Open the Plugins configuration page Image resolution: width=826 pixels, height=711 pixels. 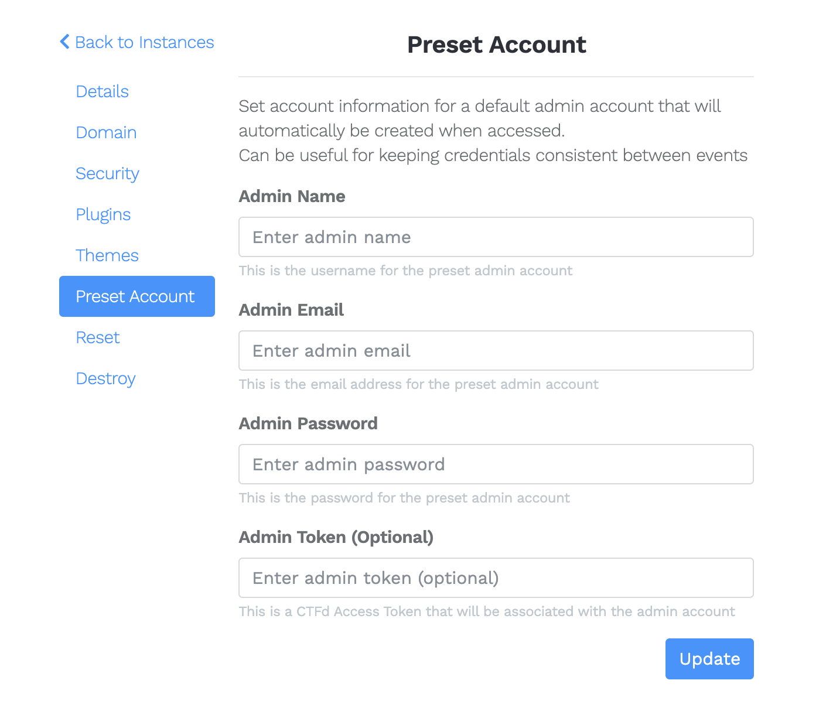point(103,214)
